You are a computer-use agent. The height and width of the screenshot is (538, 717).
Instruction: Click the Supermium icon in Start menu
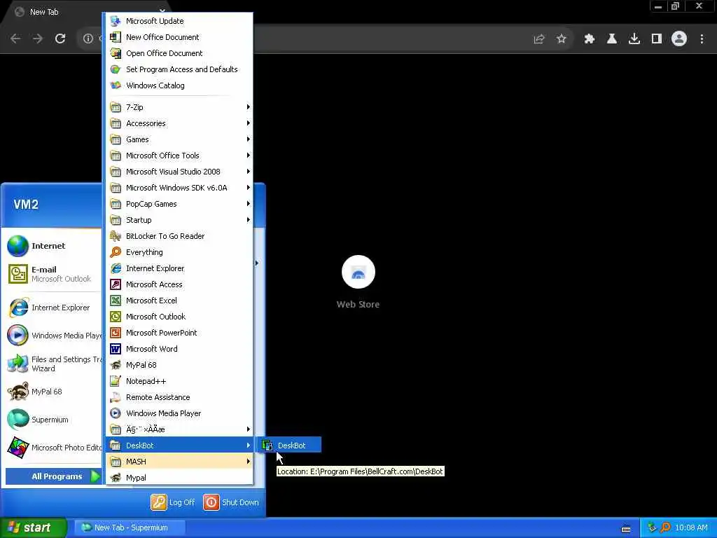18,420
